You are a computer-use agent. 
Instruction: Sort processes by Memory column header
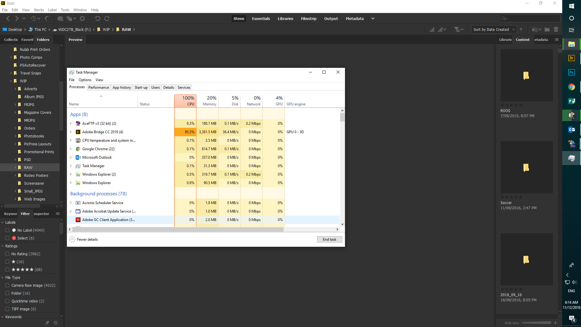(207, 101)
